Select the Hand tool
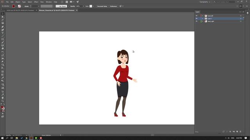250x140 pixels. (x=3, y=98)
